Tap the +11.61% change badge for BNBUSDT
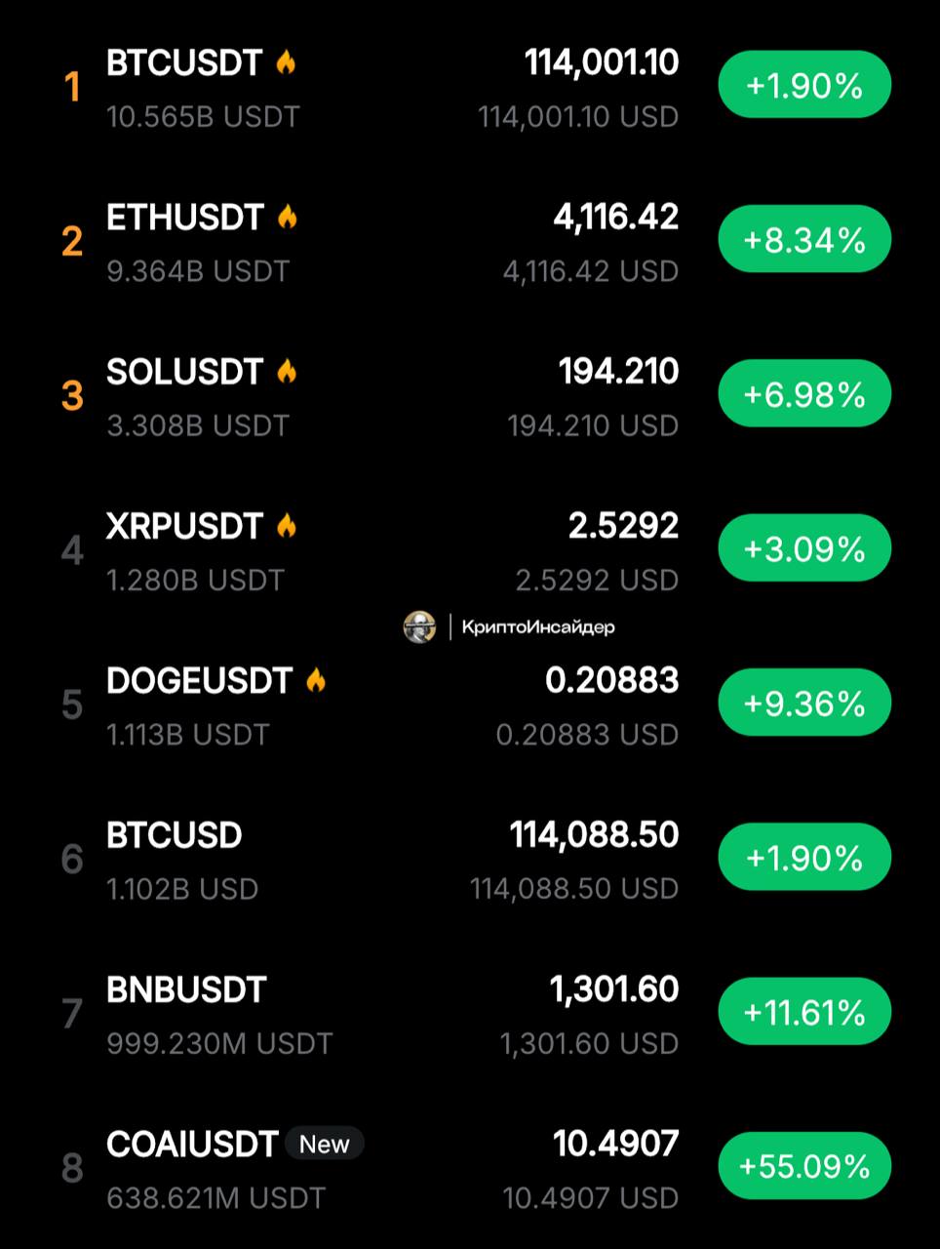Viewport: 940px width, 1249px height. click(x=804, y=1013)
